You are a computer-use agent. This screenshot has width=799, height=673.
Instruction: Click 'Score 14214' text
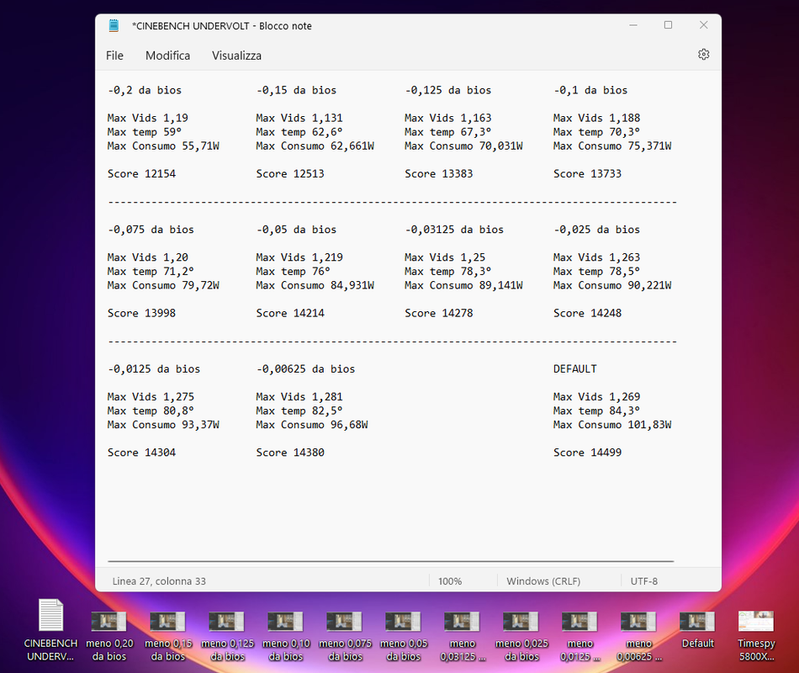(x=290, y=313)
